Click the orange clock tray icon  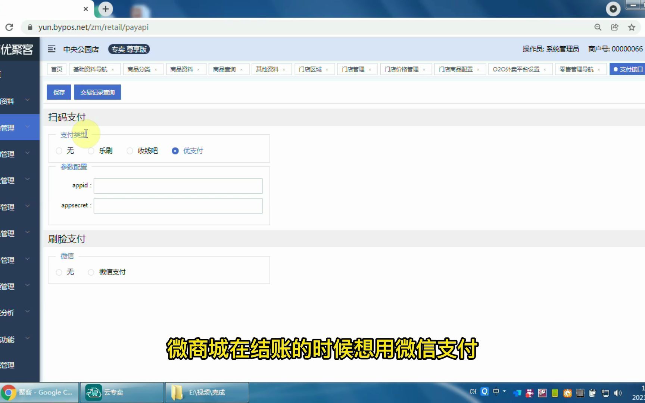(x=568, y=393)
